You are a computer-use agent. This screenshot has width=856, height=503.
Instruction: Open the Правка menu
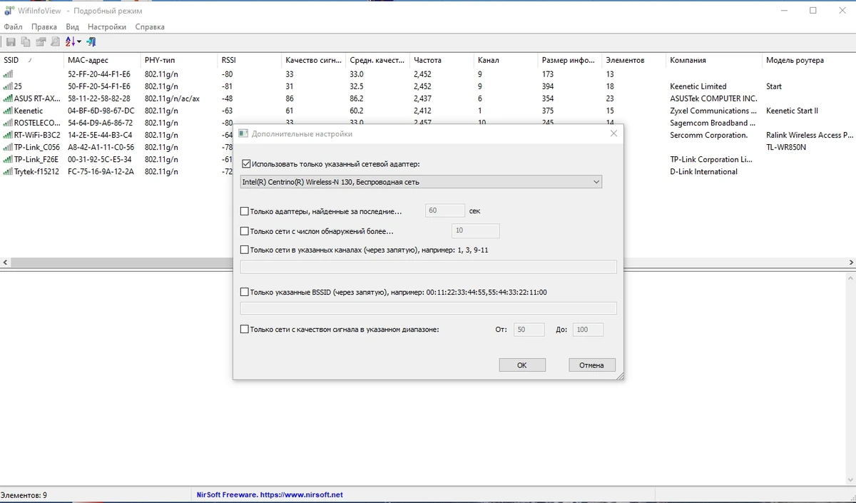pos(44,26)
